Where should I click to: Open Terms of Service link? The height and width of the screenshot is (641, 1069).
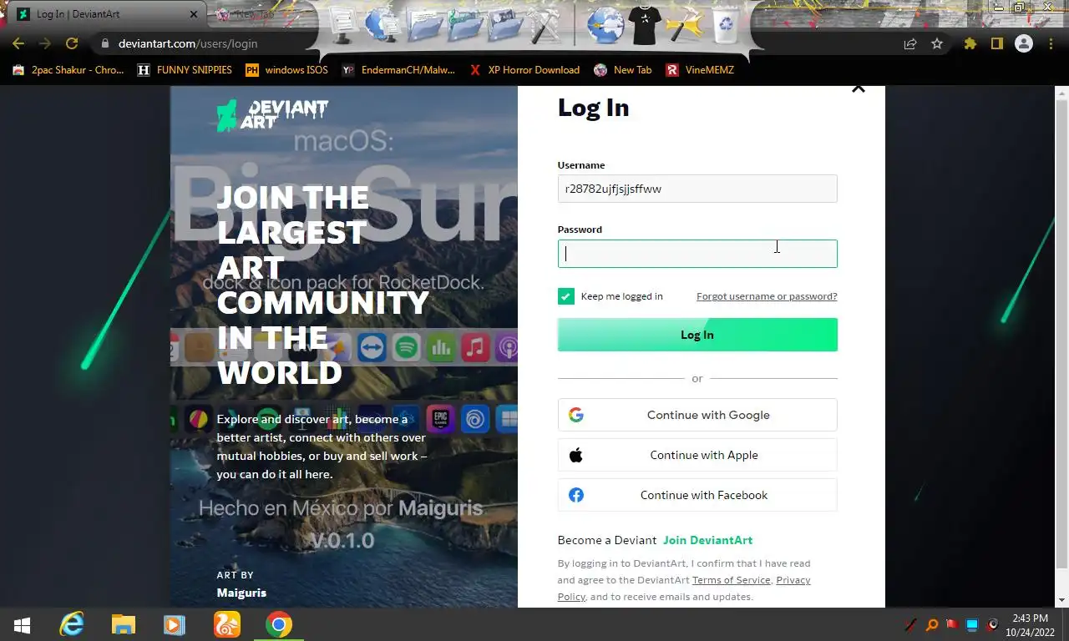(x=731, y=580)
